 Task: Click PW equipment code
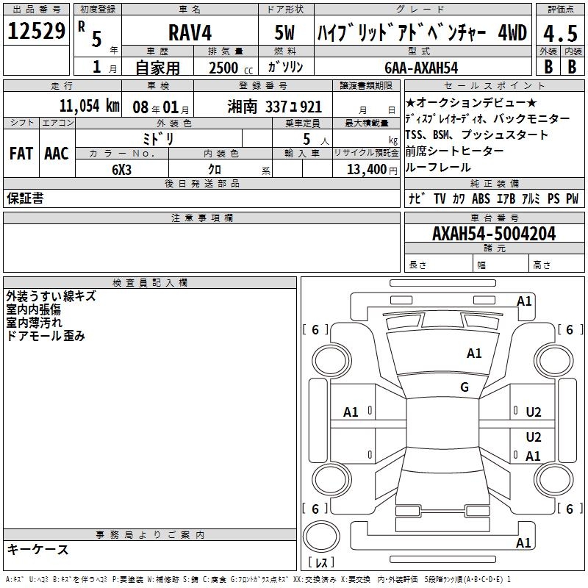pyautogui.click(x=573, y=198)
